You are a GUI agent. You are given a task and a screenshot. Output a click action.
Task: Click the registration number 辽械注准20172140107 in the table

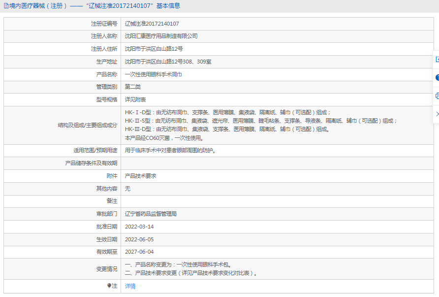(152, 24)
